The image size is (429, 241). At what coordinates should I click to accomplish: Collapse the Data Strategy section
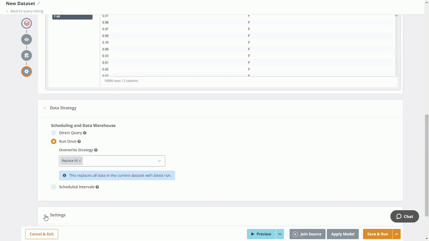pos(45,108)
